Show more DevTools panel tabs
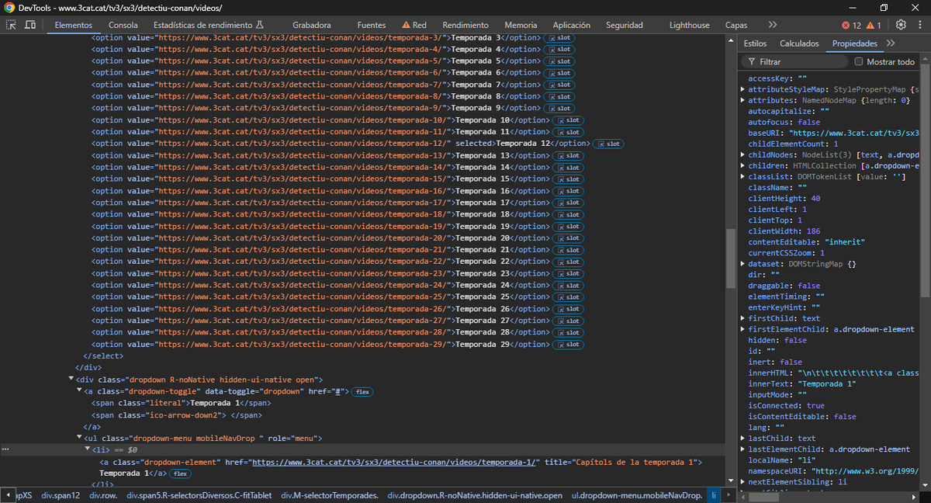 click(773, 25)
